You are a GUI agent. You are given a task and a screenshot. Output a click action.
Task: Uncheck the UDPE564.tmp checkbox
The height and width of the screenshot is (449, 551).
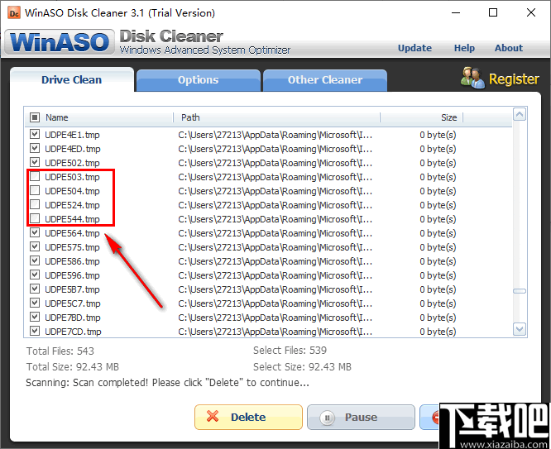pos(35,232)
